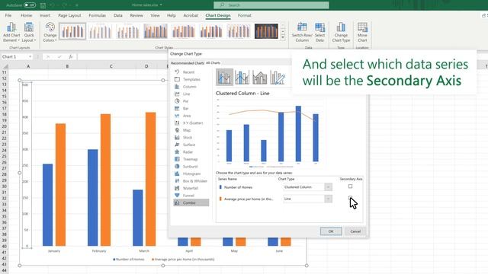
Task: Select Recent in the chart category list
Action: coord(189,72)
